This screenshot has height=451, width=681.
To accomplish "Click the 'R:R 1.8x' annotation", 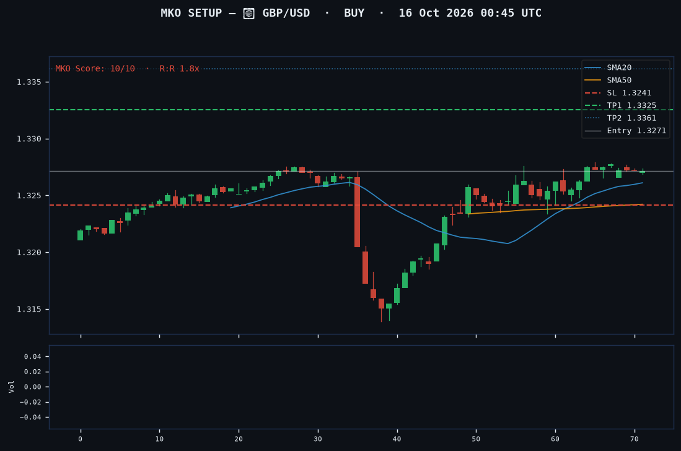I will 179,69.
